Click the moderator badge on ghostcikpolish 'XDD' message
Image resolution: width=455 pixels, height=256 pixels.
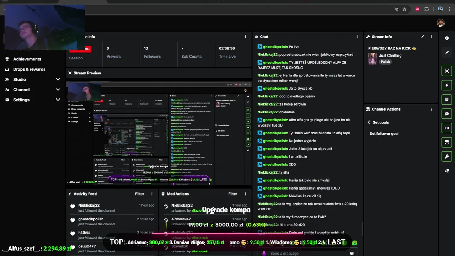click(260, 164)
